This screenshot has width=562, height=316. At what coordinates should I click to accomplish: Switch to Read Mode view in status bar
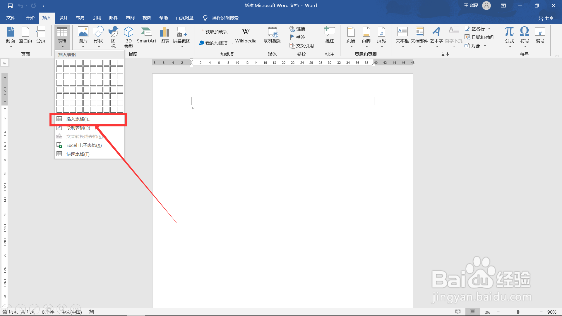point(458,312)
